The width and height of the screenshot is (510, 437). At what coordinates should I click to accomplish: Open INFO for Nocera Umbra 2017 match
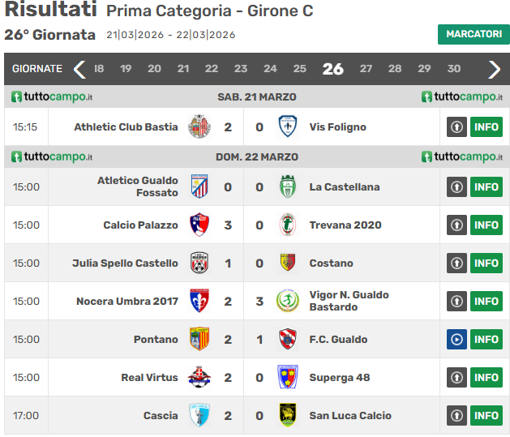pyautogui.click(x=486, y=302)
